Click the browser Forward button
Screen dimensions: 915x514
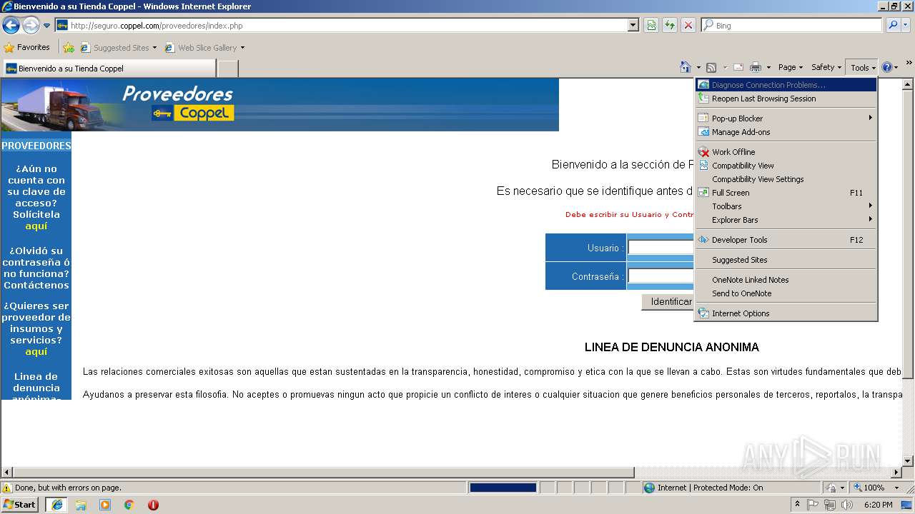pyautogui.click(x=31, y=25)
